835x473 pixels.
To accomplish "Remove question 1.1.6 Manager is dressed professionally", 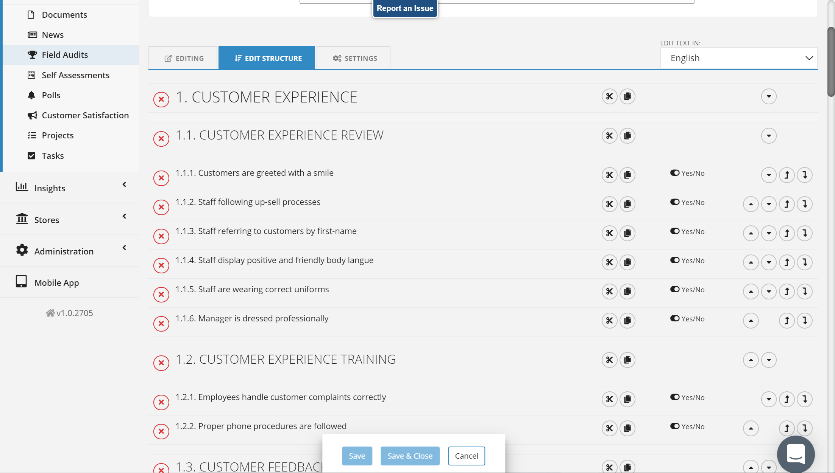I will (161, 324).
